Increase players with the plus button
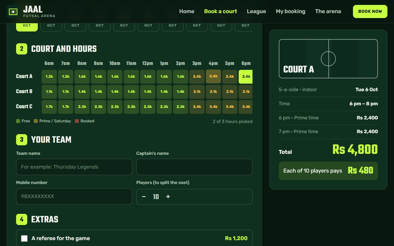The image size is (394, 246). pyautogui.click(x=168, y=196)
